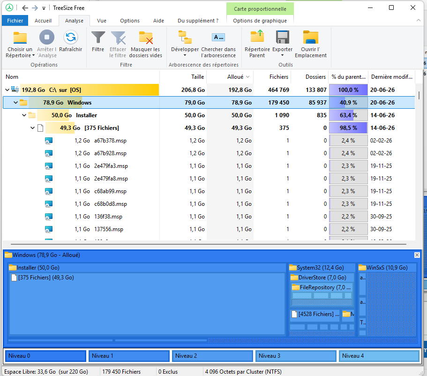Collapse the Windows folder node
This screenshot has height=376, width=427.
[16, 103]
